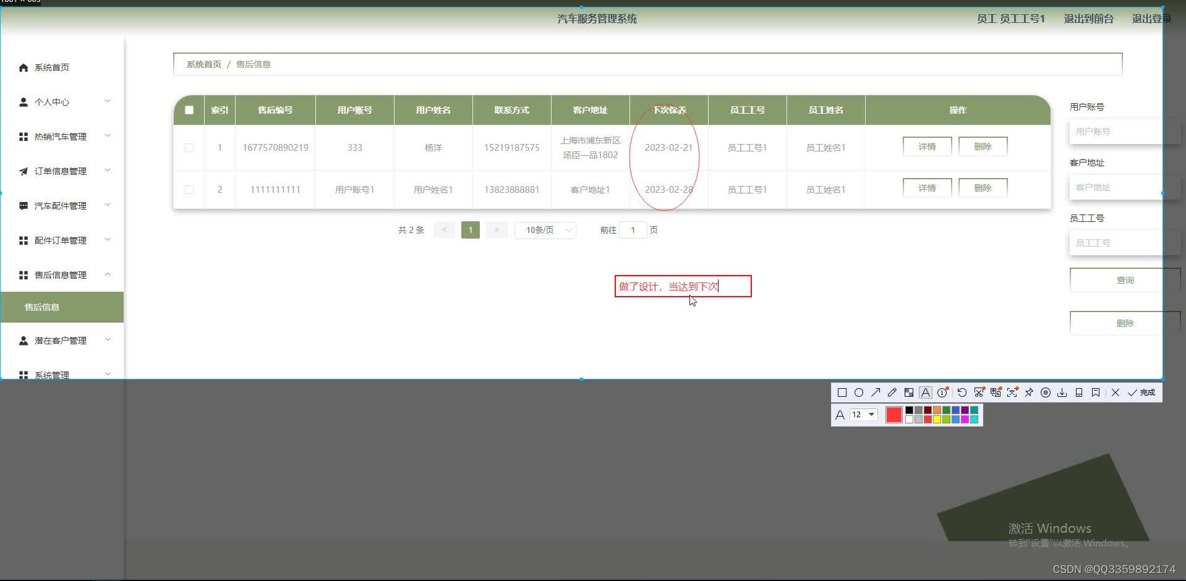
Task: Select the 售后信息 submenu item
Action: pos(62,307)
